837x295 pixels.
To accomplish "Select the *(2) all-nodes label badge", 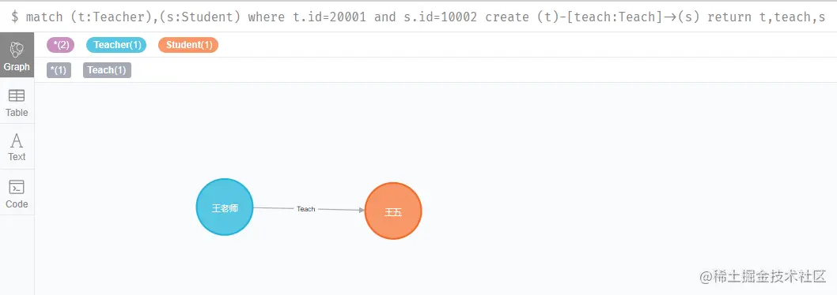I will (60, 45).
